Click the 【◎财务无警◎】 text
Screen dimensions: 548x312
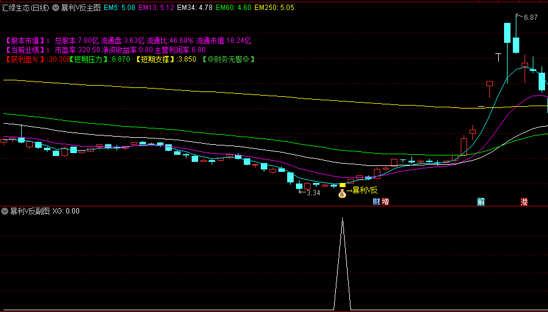[x=228, y=59]
